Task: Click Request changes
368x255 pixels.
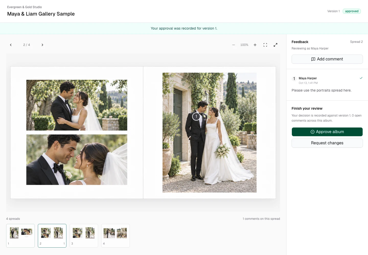Action: coord(327,143)
